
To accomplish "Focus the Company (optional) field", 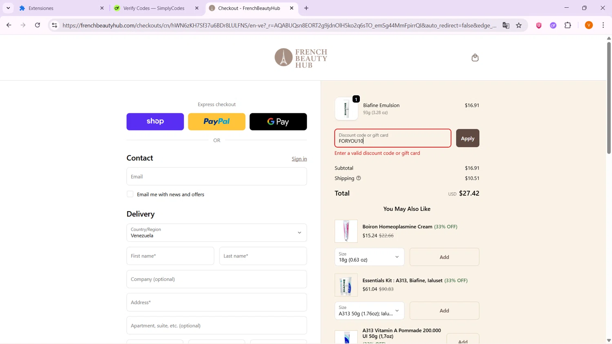I will pos(217,279).
